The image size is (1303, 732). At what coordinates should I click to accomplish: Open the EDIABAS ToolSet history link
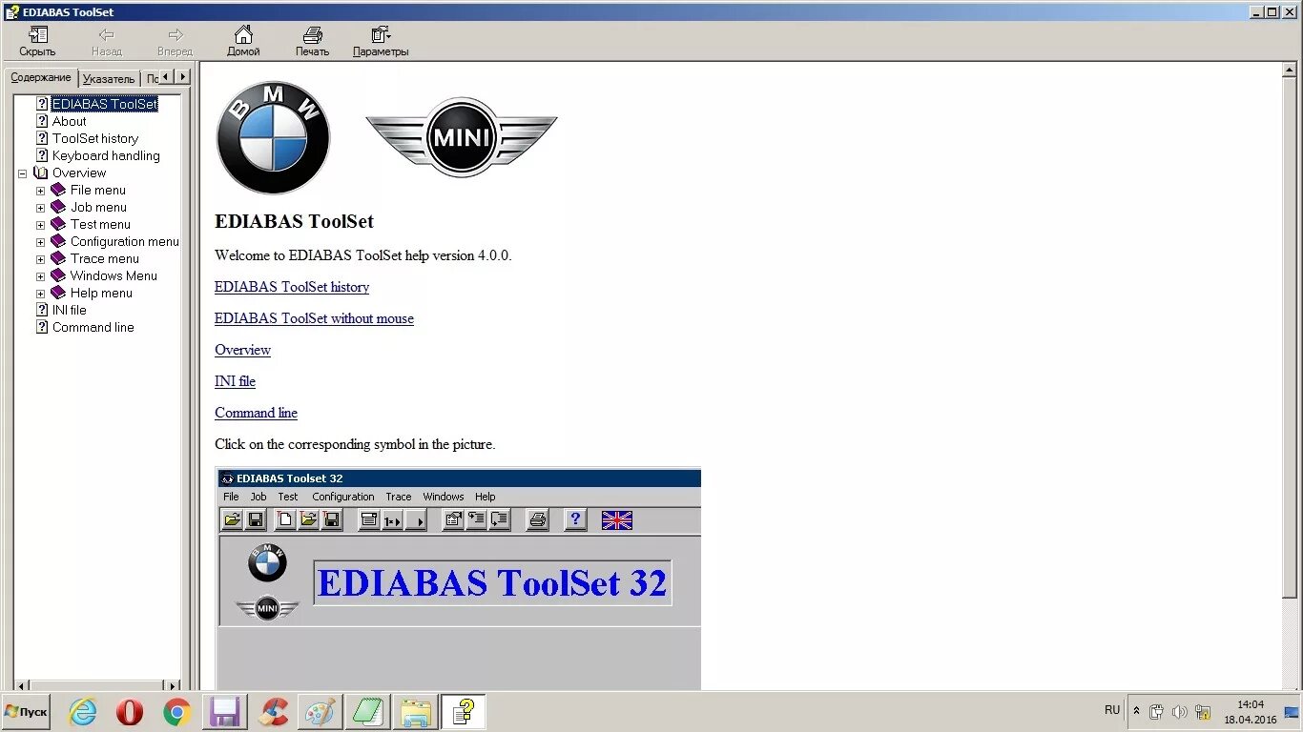pos(292,287)
